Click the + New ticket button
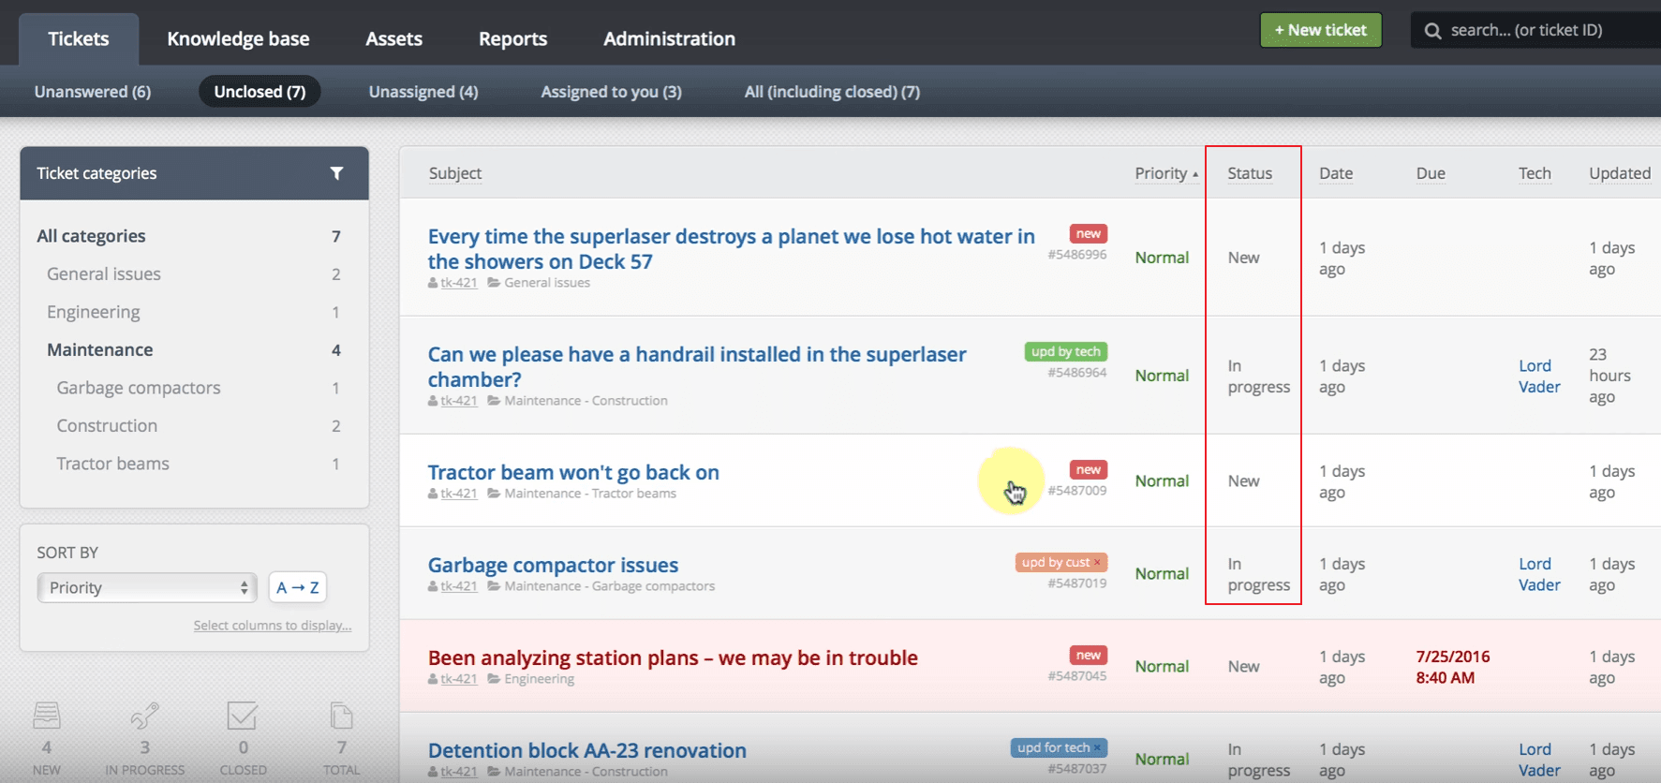Image resolution: width=1661 pixels, height=783 pixels. [1320, 30]
